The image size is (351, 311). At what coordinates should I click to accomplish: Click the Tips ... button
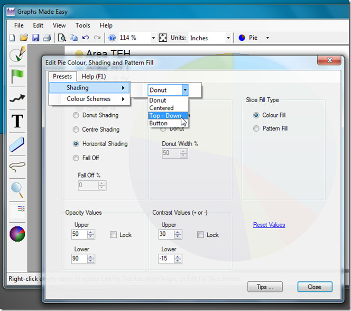tap(265, 287)
